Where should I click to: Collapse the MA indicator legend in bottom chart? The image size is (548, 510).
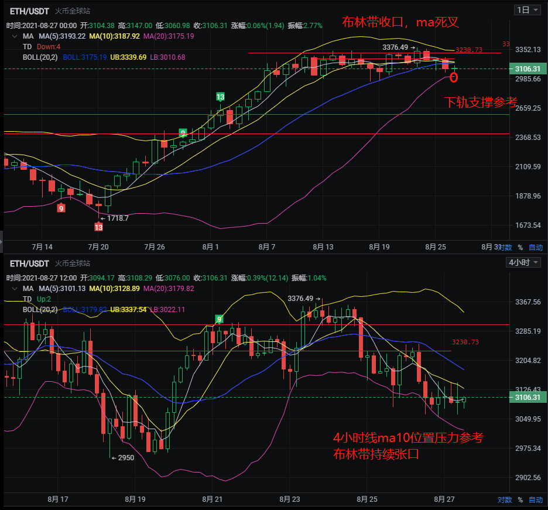[13, 289]
